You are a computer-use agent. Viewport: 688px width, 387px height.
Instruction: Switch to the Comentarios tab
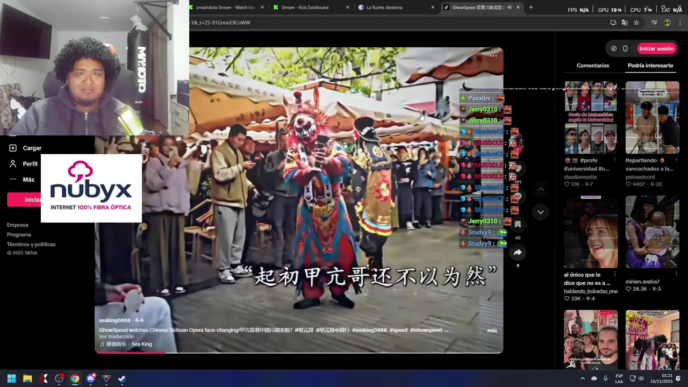tap(593, 66)
